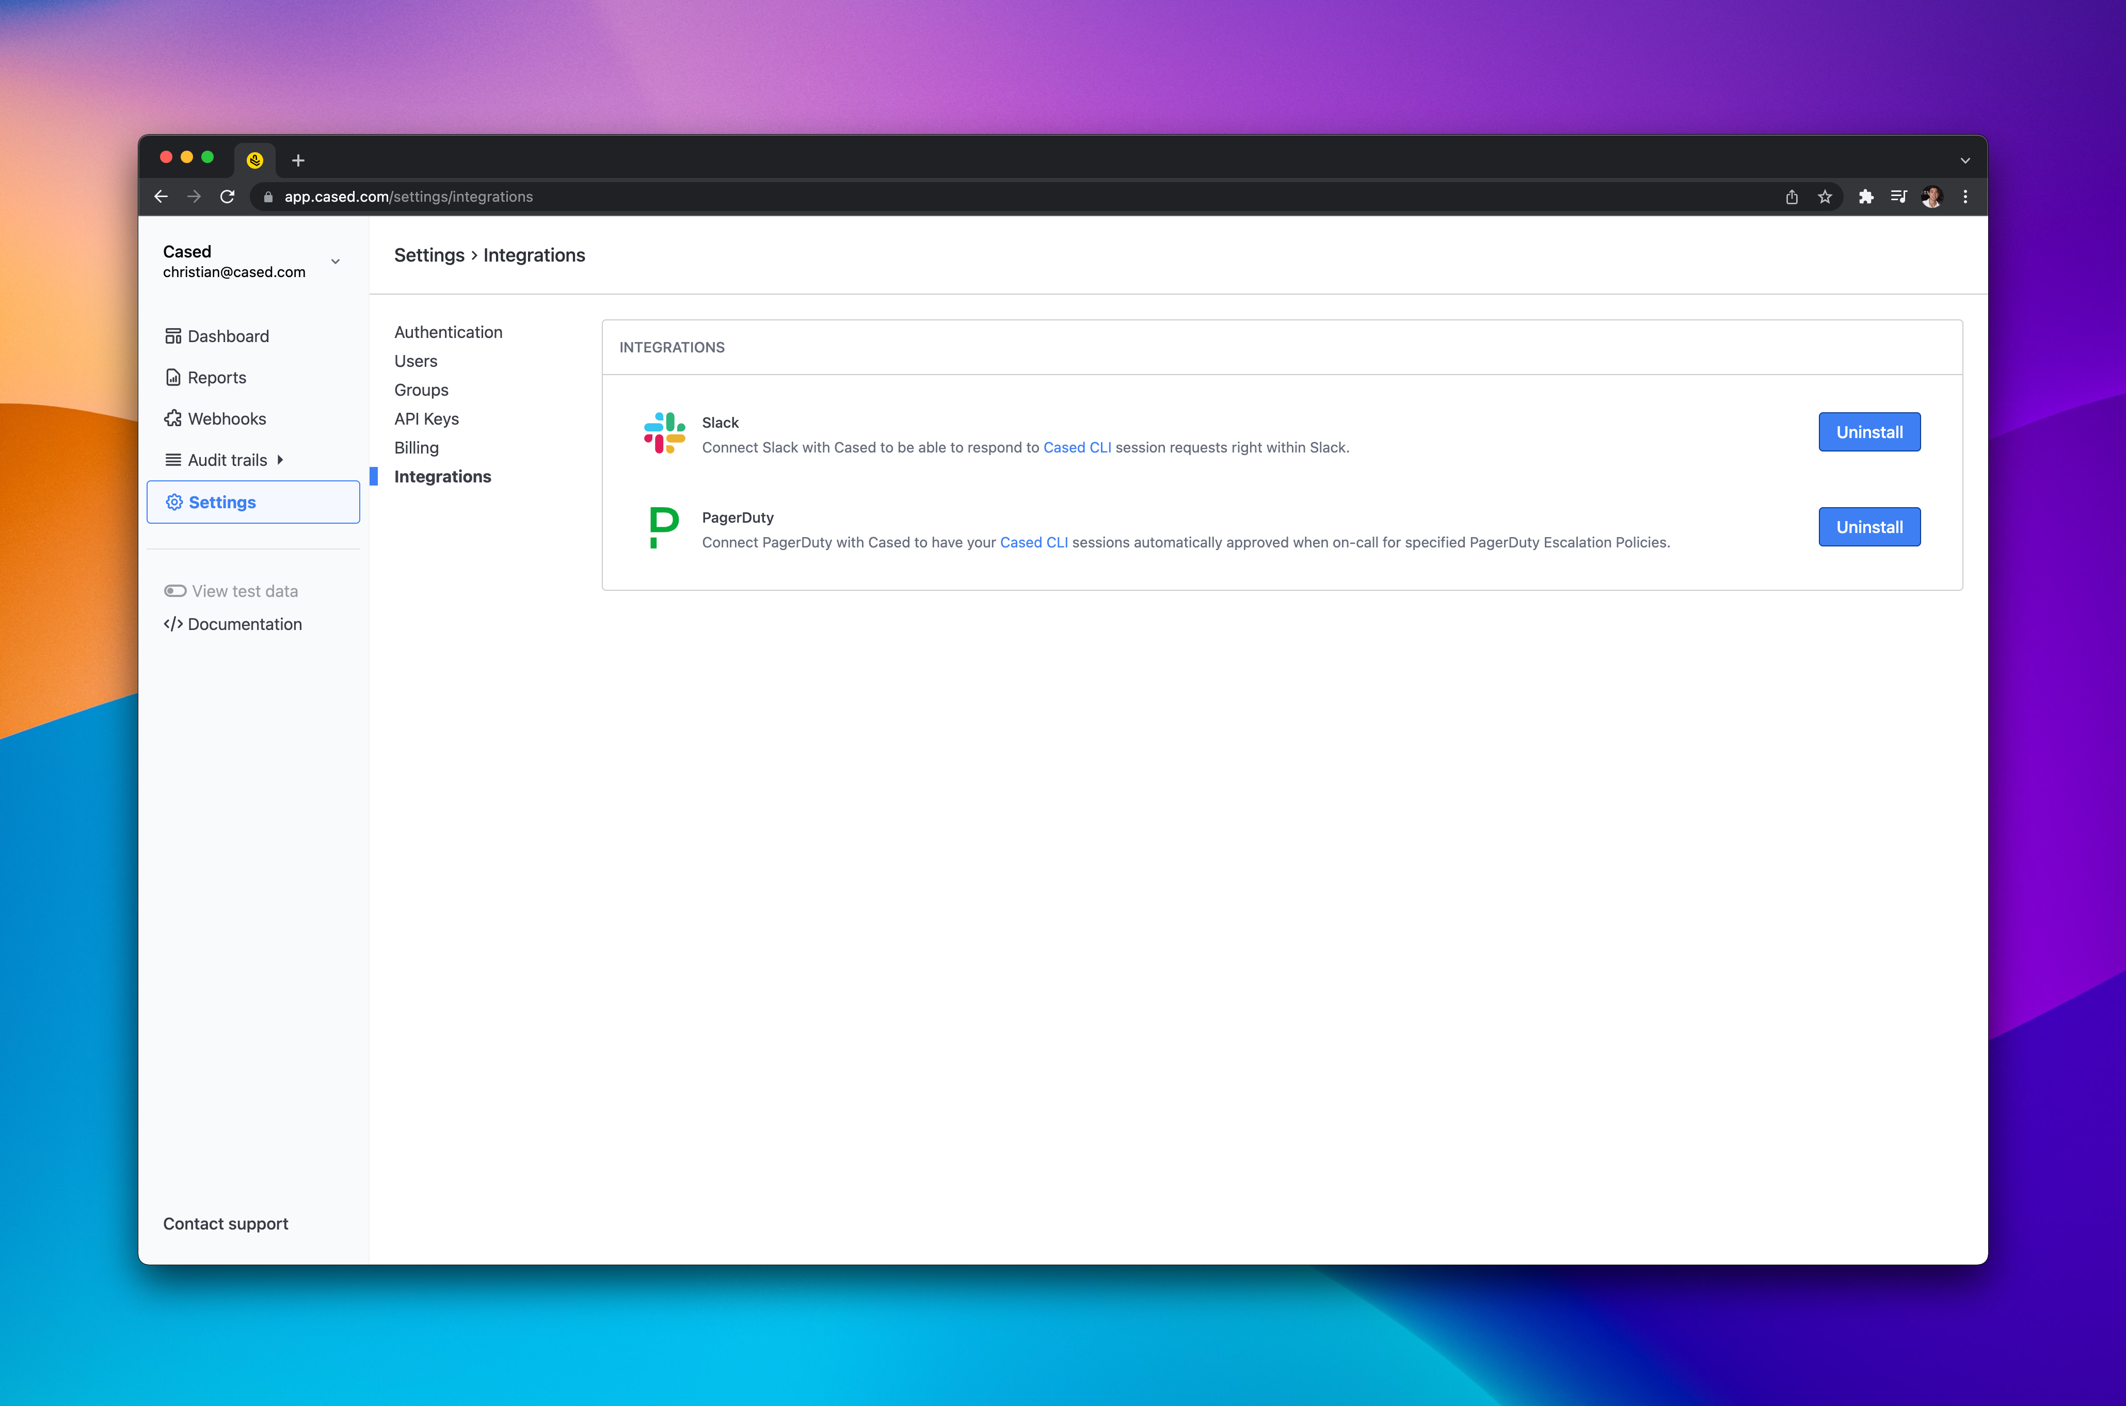The width and height of the screenshot is (2126, 1406).
Task: Click the Settings gear icon
Action: pos(174,502)
